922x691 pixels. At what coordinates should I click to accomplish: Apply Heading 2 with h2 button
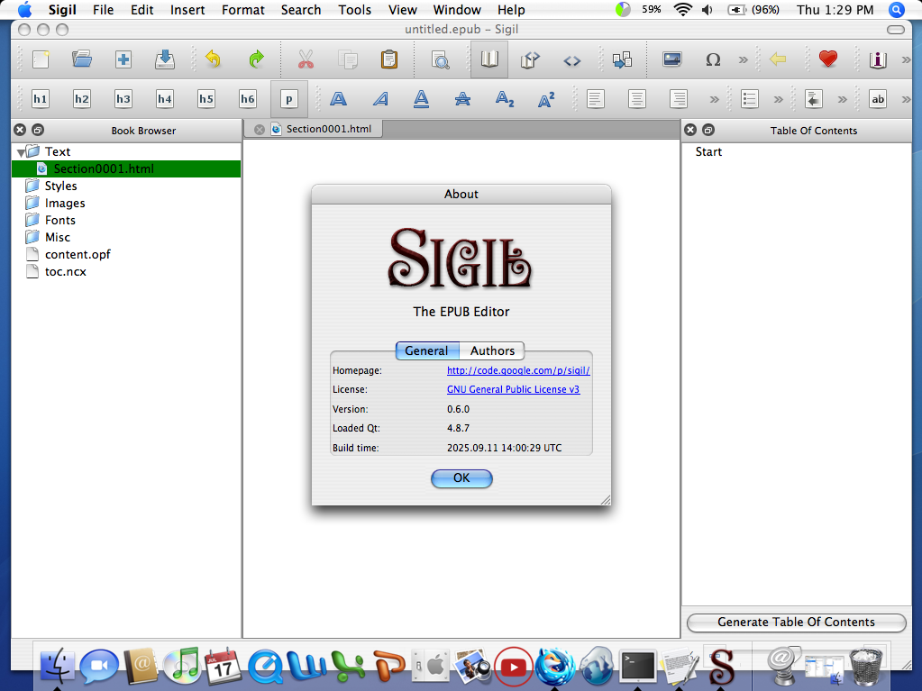click(x=82, y=99)
